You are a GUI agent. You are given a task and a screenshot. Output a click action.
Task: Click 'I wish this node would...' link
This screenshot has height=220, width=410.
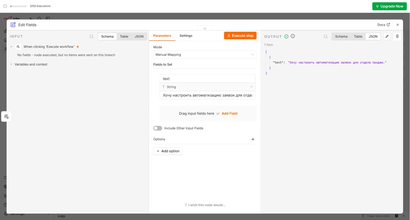[x=205, y=205]
